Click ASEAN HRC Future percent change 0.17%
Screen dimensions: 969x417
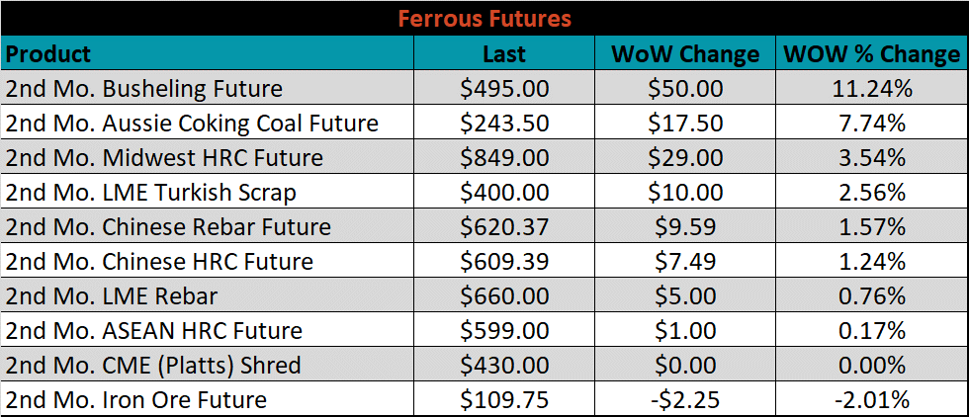(872, 330)
